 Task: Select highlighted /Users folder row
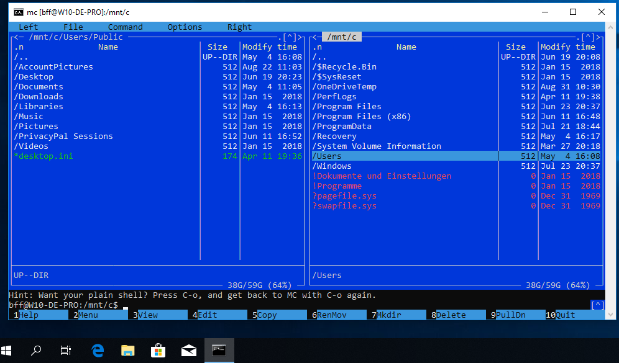[456, 156]
